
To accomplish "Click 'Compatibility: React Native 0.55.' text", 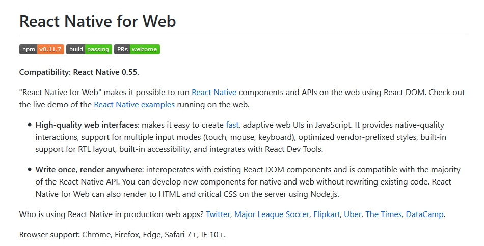I will coord(79,72).
